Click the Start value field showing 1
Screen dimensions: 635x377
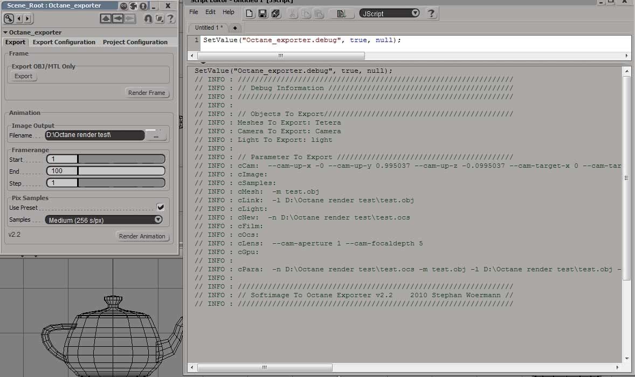[62, 159]
